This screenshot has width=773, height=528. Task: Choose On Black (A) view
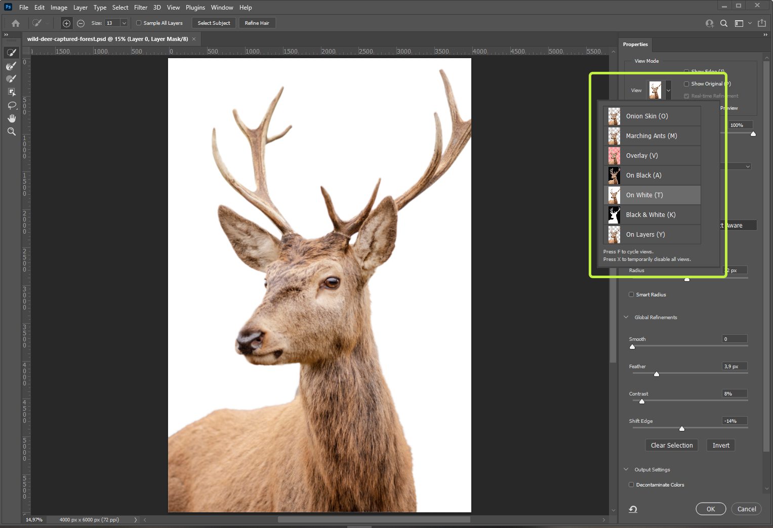click(652, 175)
